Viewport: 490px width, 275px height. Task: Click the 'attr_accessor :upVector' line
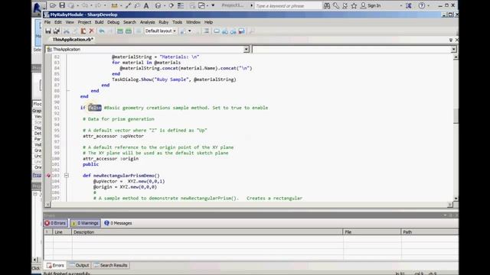113,136
